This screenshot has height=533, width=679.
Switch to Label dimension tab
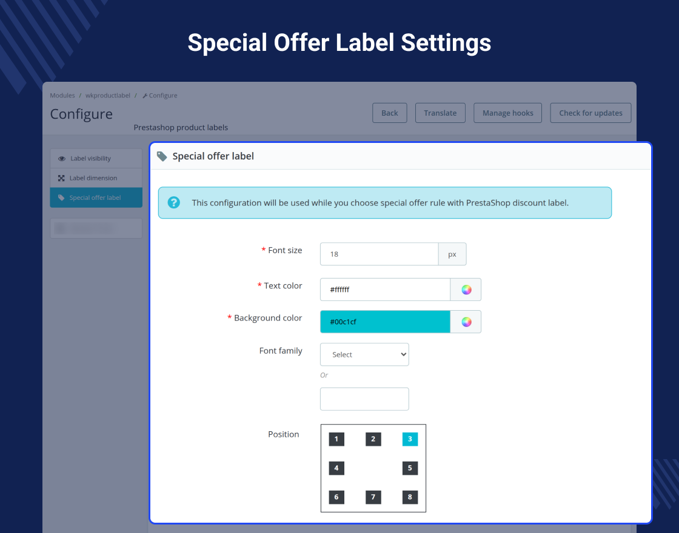click(96, 178)
